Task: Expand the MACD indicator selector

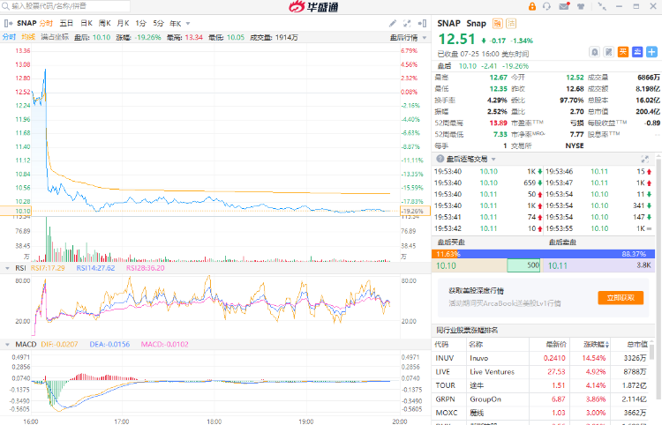Action: pos(7,344)
